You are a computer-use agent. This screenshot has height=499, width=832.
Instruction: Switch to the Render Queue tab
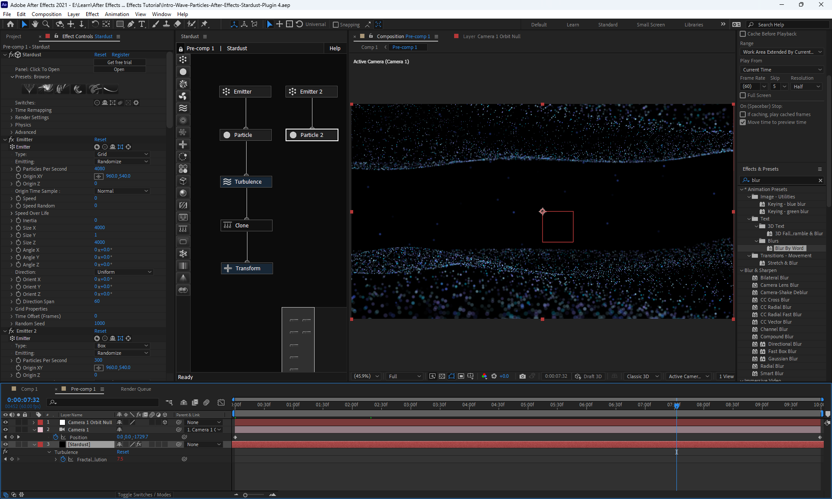point(136,389)
